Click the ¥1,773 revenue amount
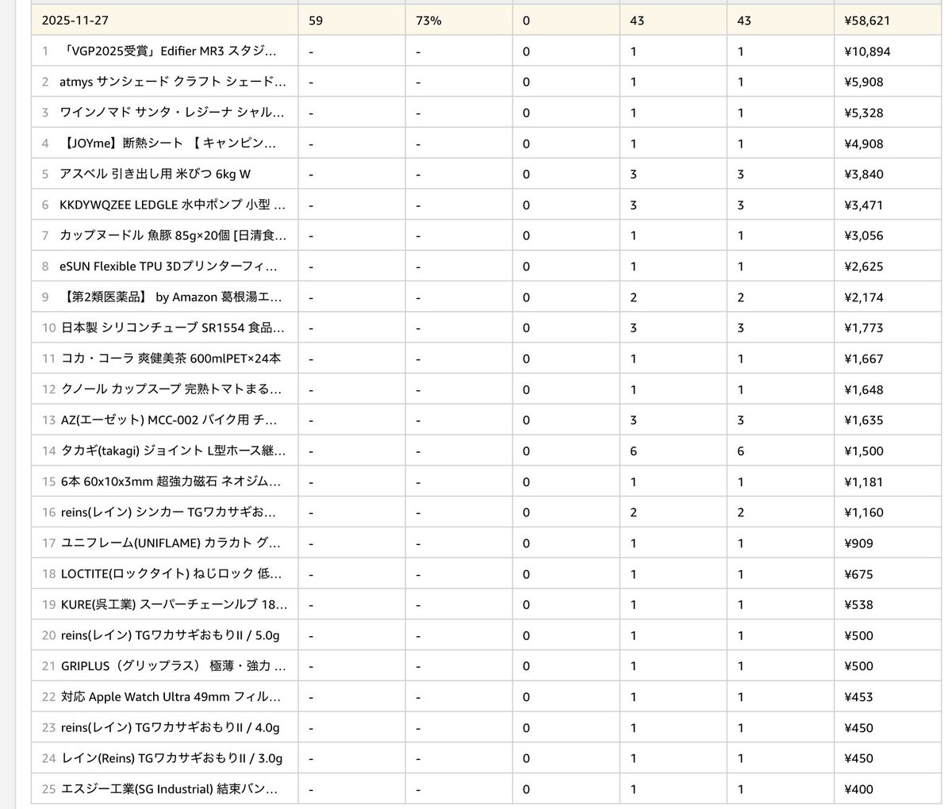The image size is (952, 809). [x=865, y=328]
